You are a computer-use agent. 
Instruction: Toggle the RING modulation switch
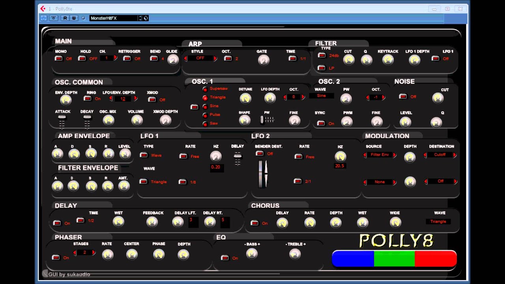pos(88,99)
